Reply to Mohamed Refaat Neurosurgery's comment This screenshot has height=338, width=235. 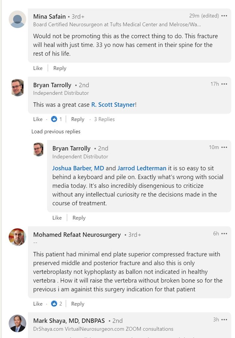click(x=78, y=304)
